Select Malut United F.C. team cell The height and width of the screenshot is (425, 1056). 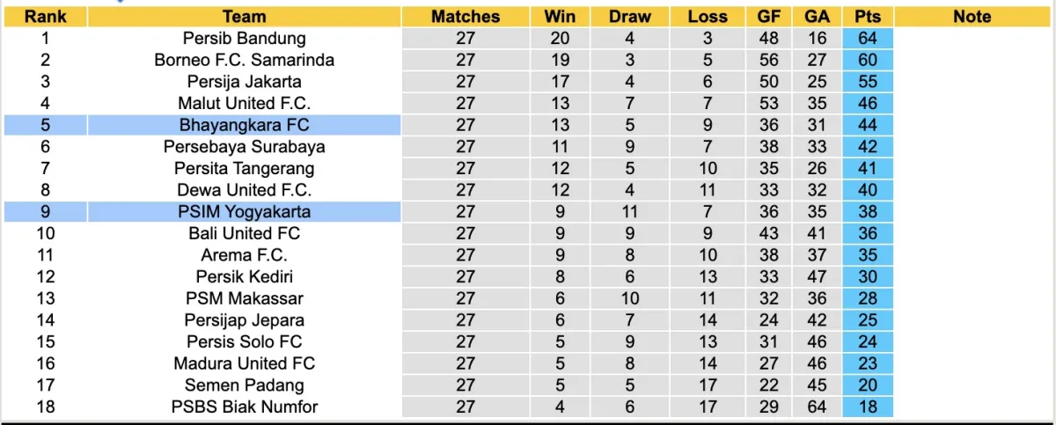tap(245, 103)
